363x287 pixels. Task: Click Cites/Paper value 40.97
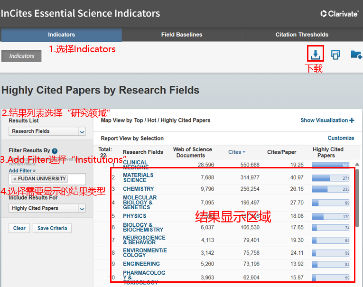(x=297, y=177)
